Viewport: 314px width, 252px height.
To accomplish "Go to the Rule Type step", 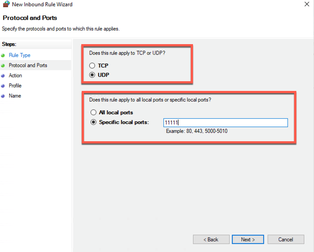I will (x=19, y=55).
